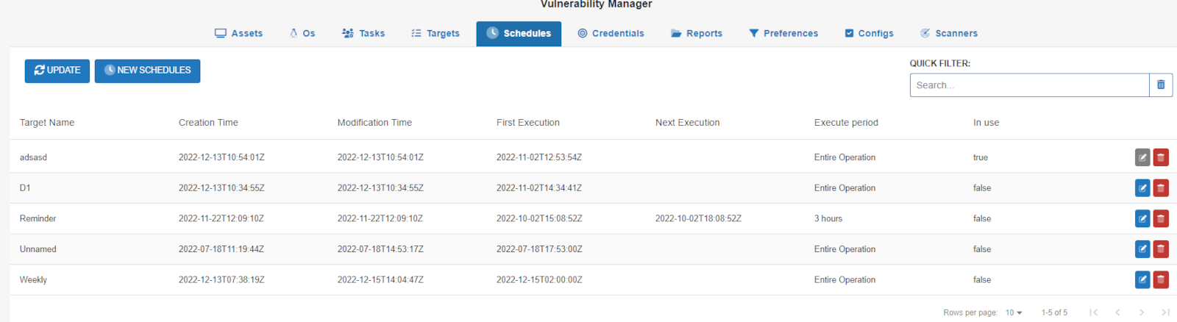
Task: Edit the adsasd schedule row
Action: click(x=1142, y=157)
